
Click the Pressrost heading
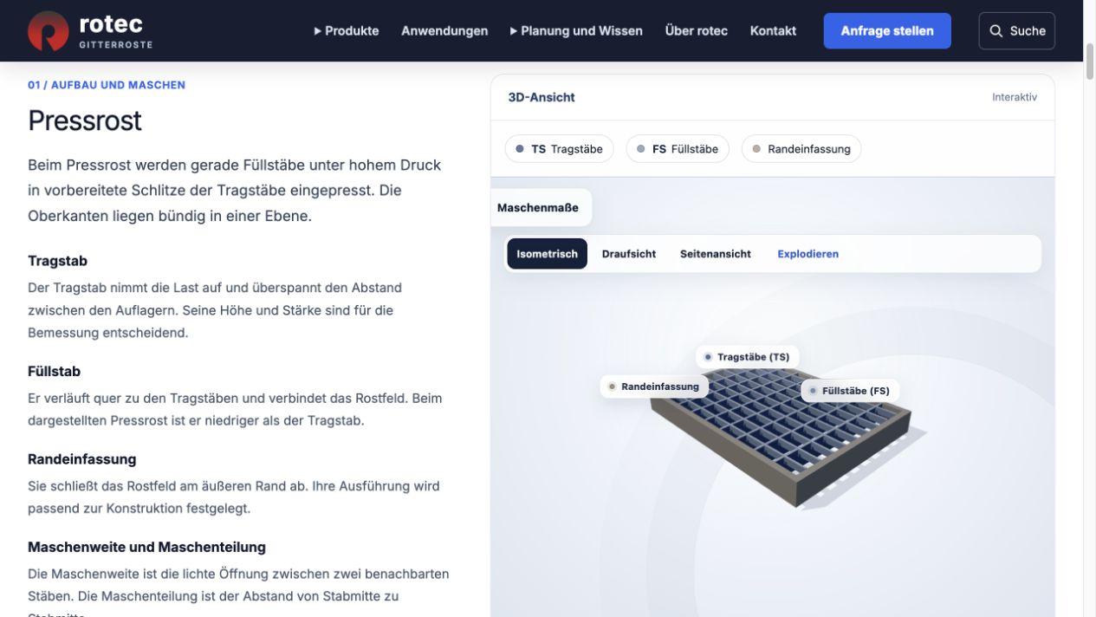coord(85,120)
